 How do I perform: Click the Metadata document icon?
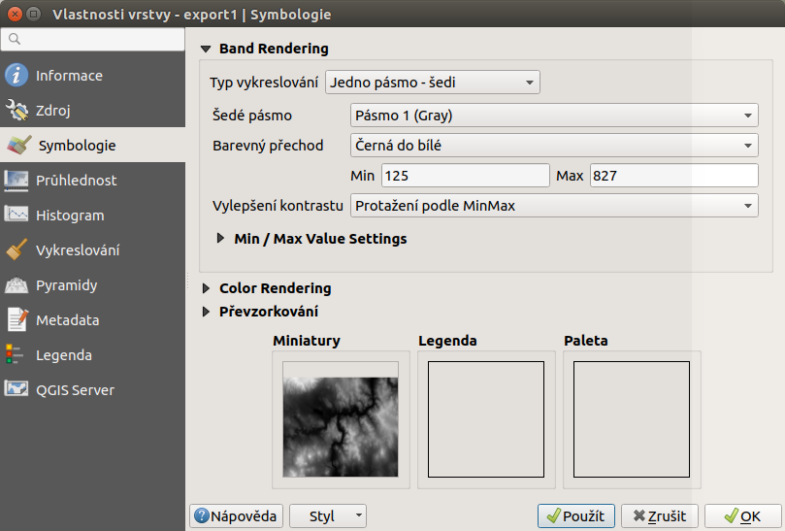pyautogui.click(x=17, y=319)
